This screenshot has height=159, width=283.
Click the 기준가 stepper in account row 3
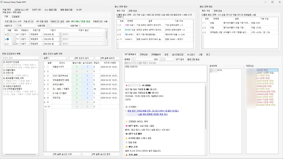[60, 44]
